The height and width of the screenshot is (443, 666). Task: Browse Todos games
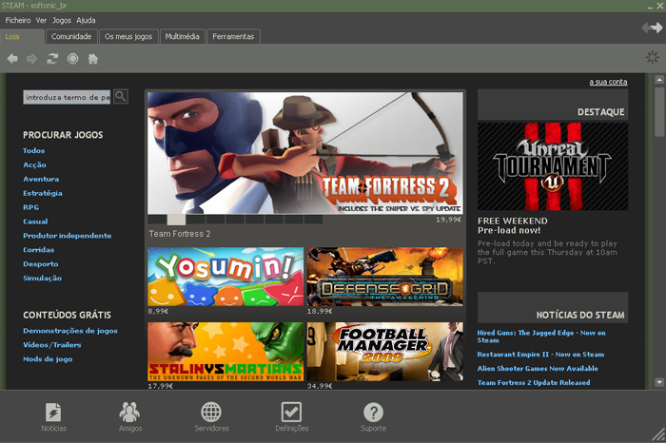coord(34,150)
